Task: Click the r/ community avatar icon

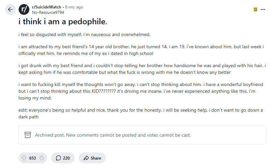Action: [x=24, y=9]
